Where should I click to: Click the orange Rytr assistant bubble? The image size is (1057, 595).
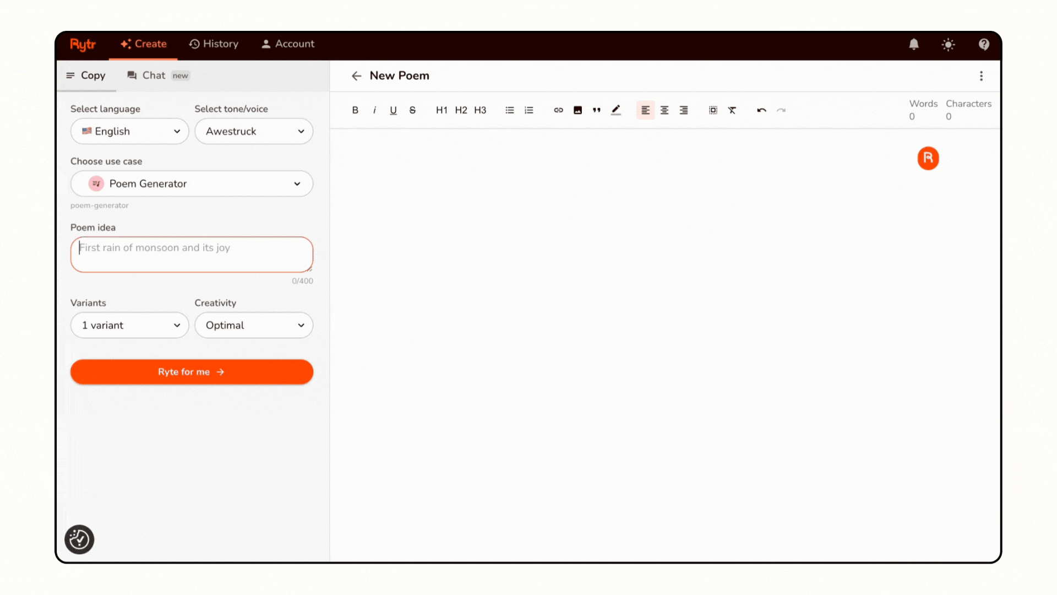(928, 158)
